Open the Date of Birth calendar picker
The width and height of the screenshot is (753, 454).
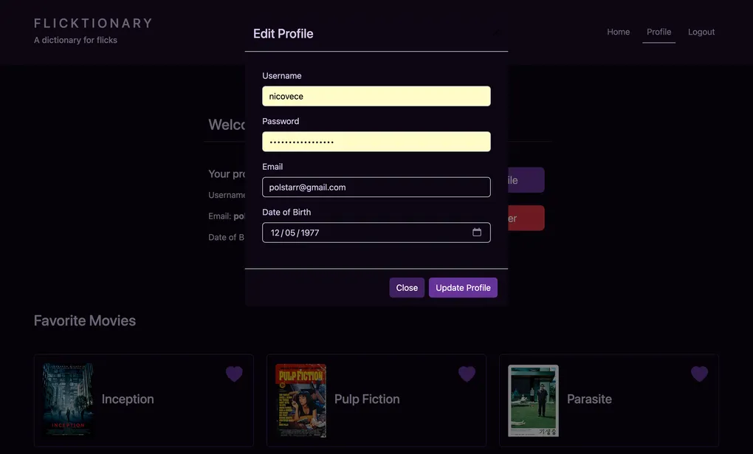pos(475,232)
